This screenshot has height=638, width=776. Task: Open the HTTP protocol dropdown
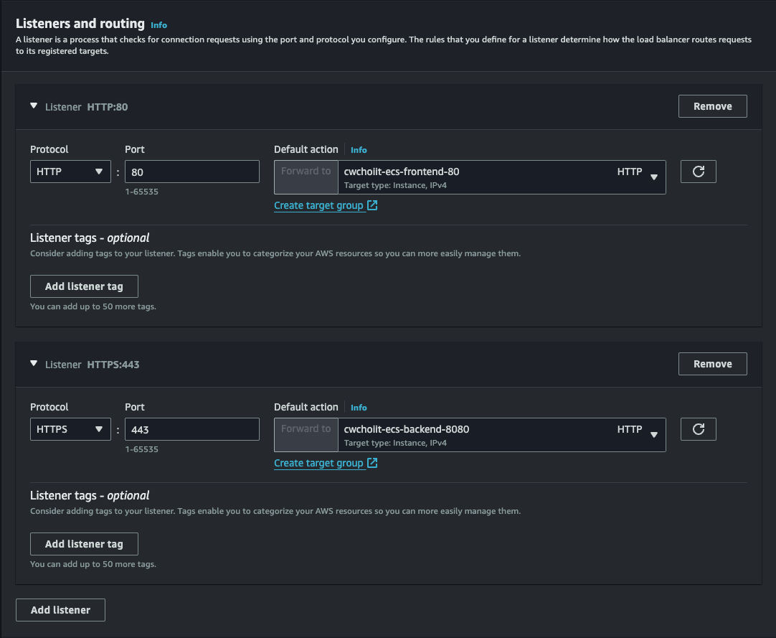(70, 172)
